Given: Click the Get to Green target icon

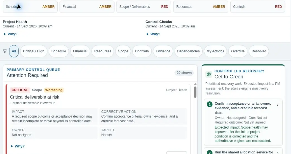Looking at the screenshot, I should tap(209, 74).
